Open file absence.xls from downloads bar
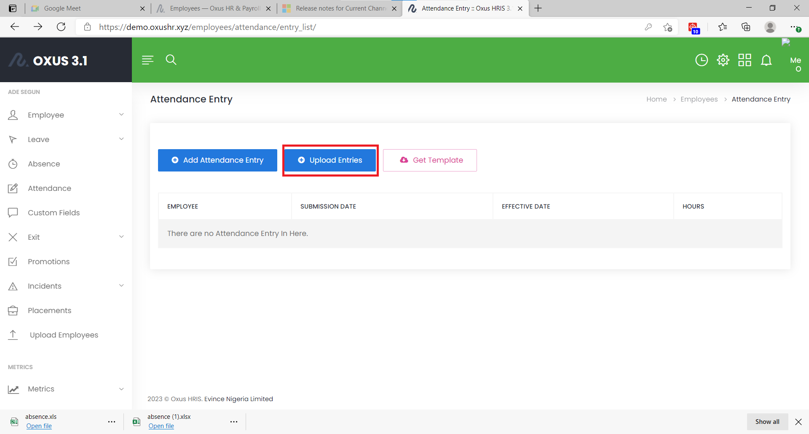The image size is (809, 434). (39, 426)
